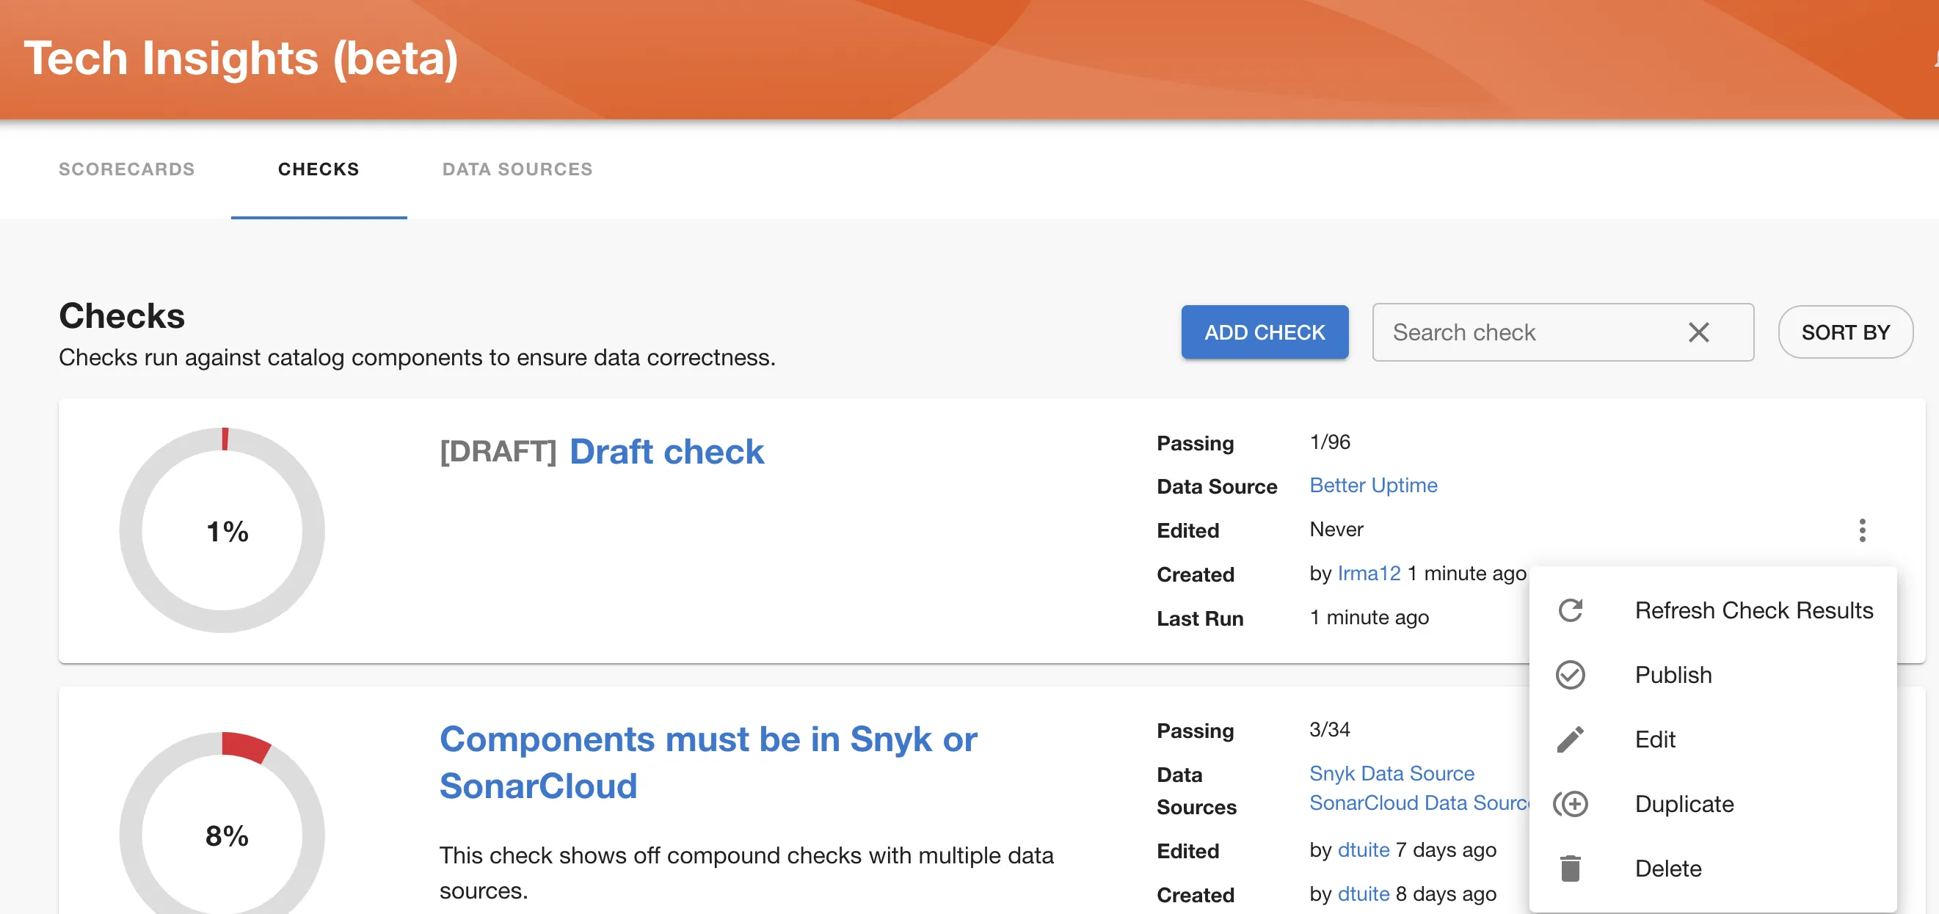Image resolution: width=1939 pixels, height=914 pixels.
Task: Select the Publish checkmark icon
Action: click(x=1571, y=675)
